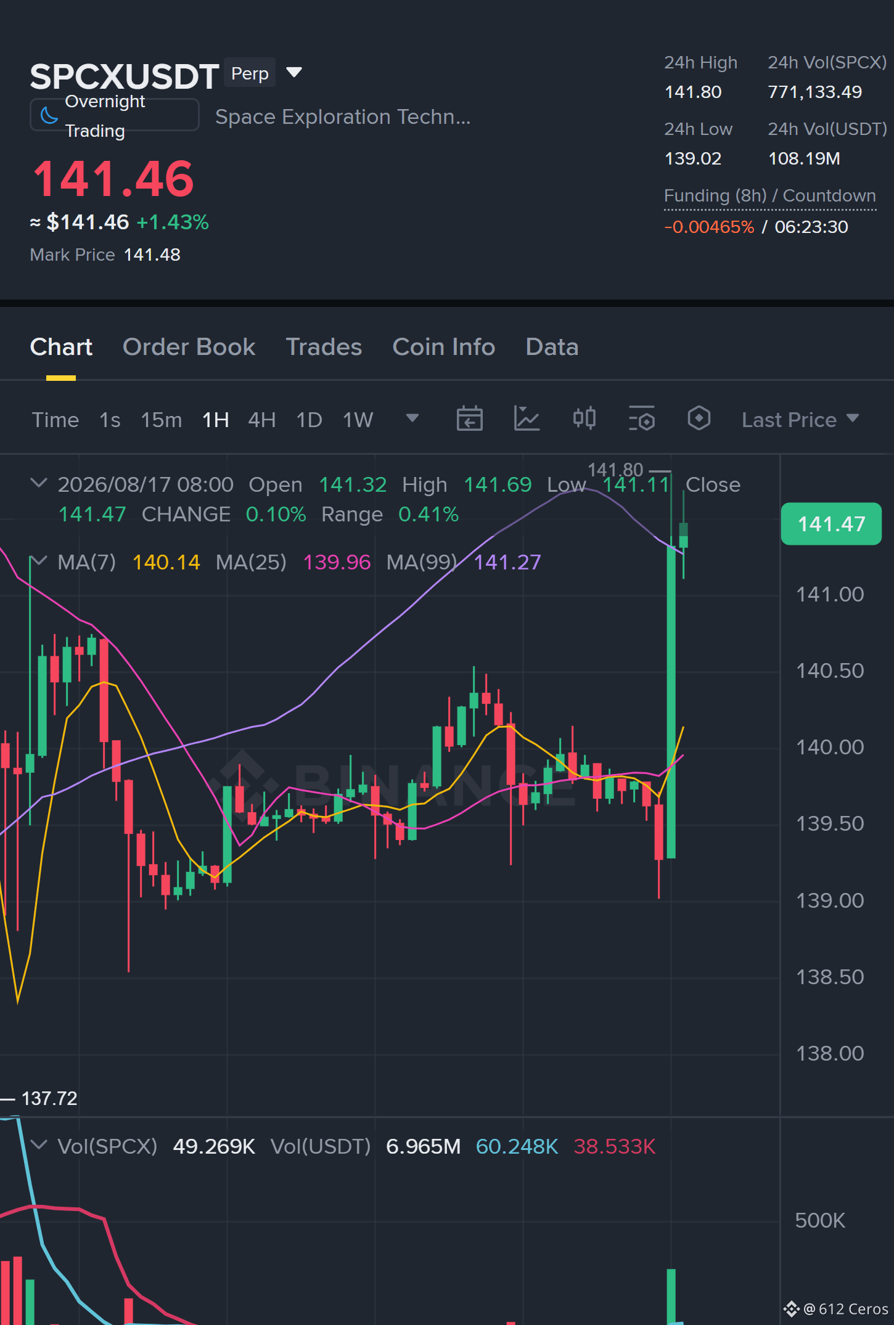The image size is (894, 1325).
Task: Tap the MA(25) value 139.96
Action: (x=337, y=562)
